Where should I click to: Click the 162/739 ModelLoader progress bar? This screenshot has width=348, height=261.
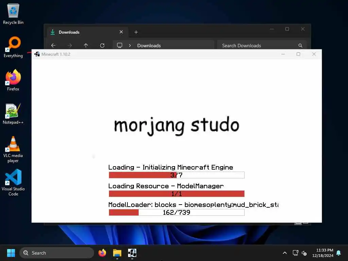coord(177,212)
